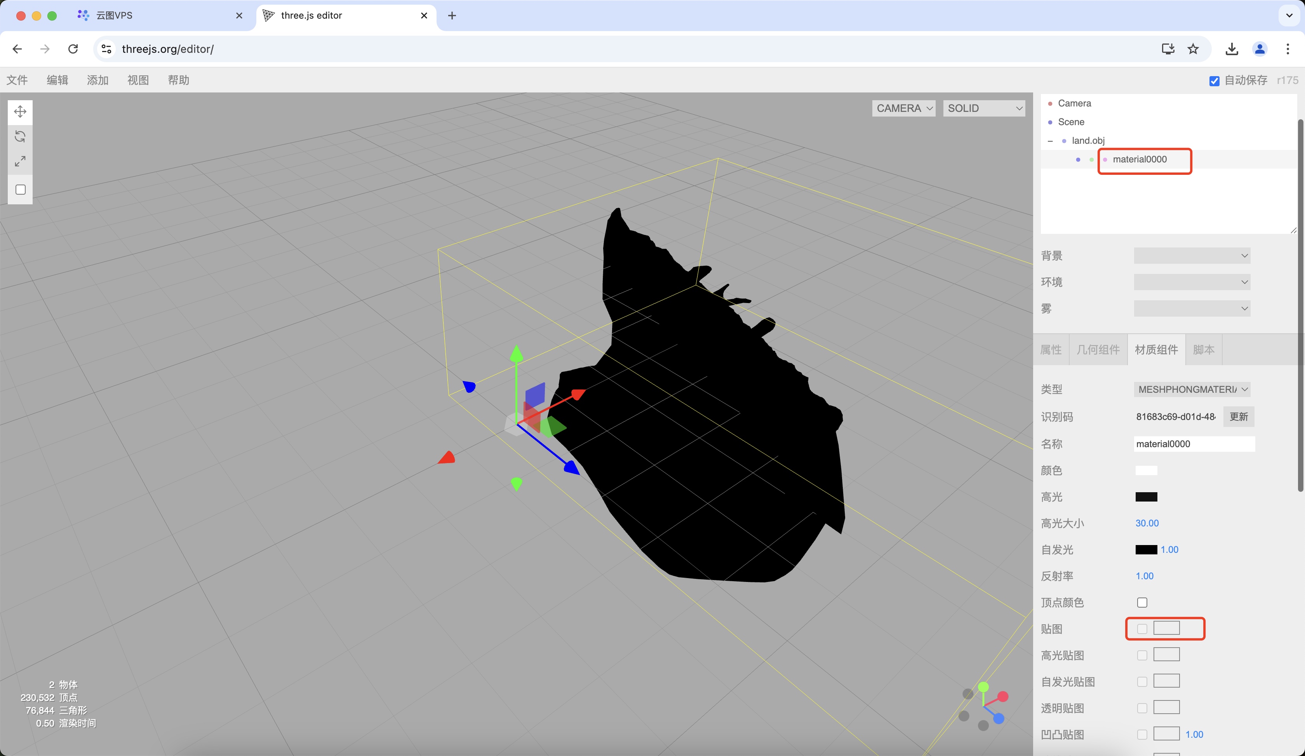Select the translate (move) tool
The width and height of the screenshot is (1305, 756).
pos(20,111)
